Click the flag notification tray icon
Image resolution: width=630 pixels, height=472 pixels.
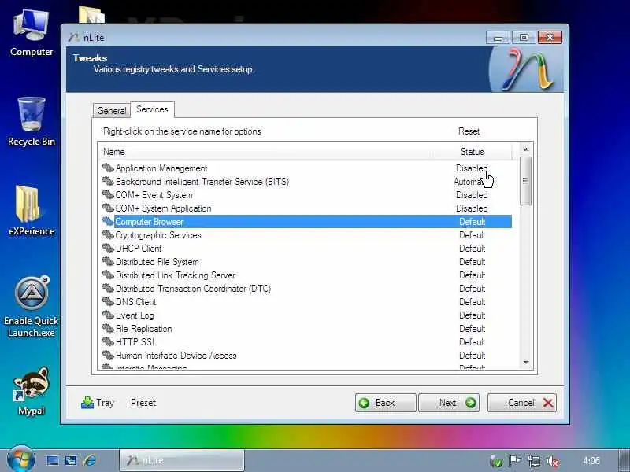point(515,461)
